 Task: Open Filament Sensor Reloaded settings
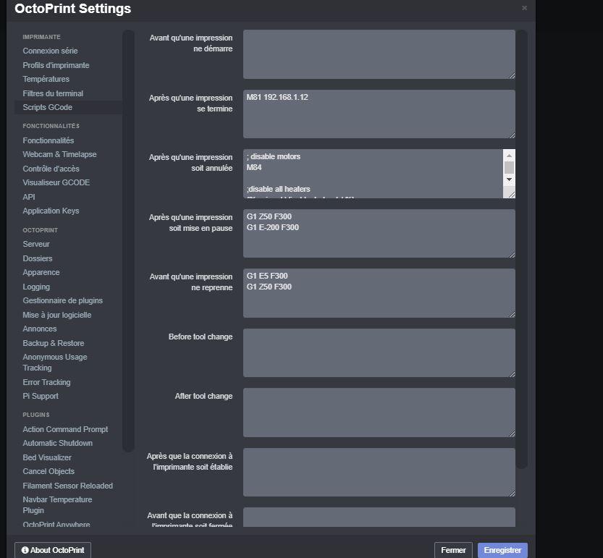point(68,486)
